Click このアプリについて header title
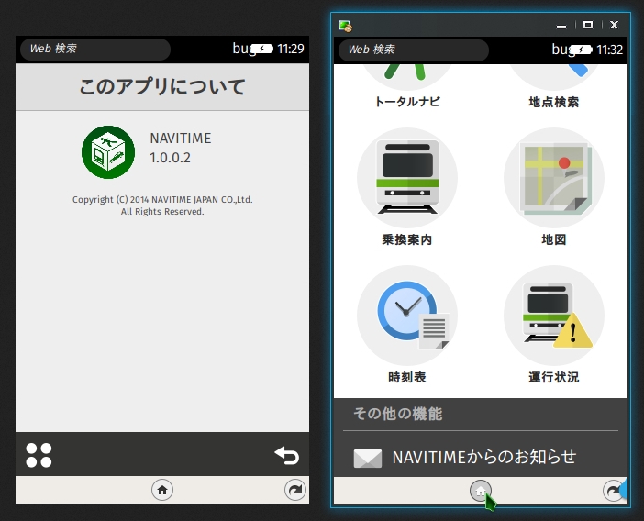The image size is (644, 521). [162, 86]
